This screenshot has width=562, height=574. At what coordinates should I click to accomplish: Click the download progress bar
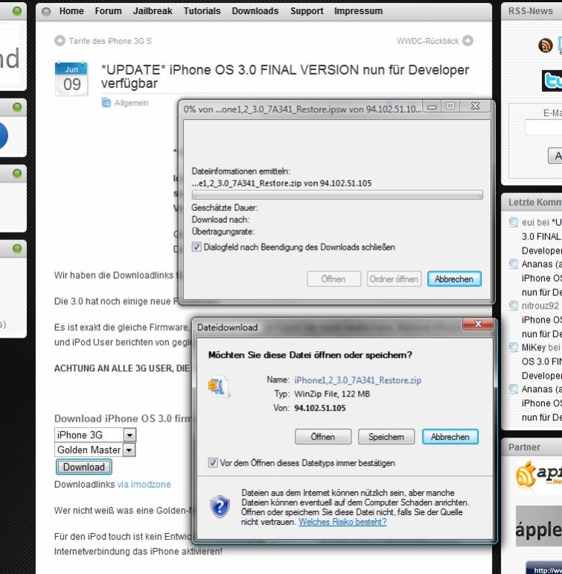[x=337, y=195]
